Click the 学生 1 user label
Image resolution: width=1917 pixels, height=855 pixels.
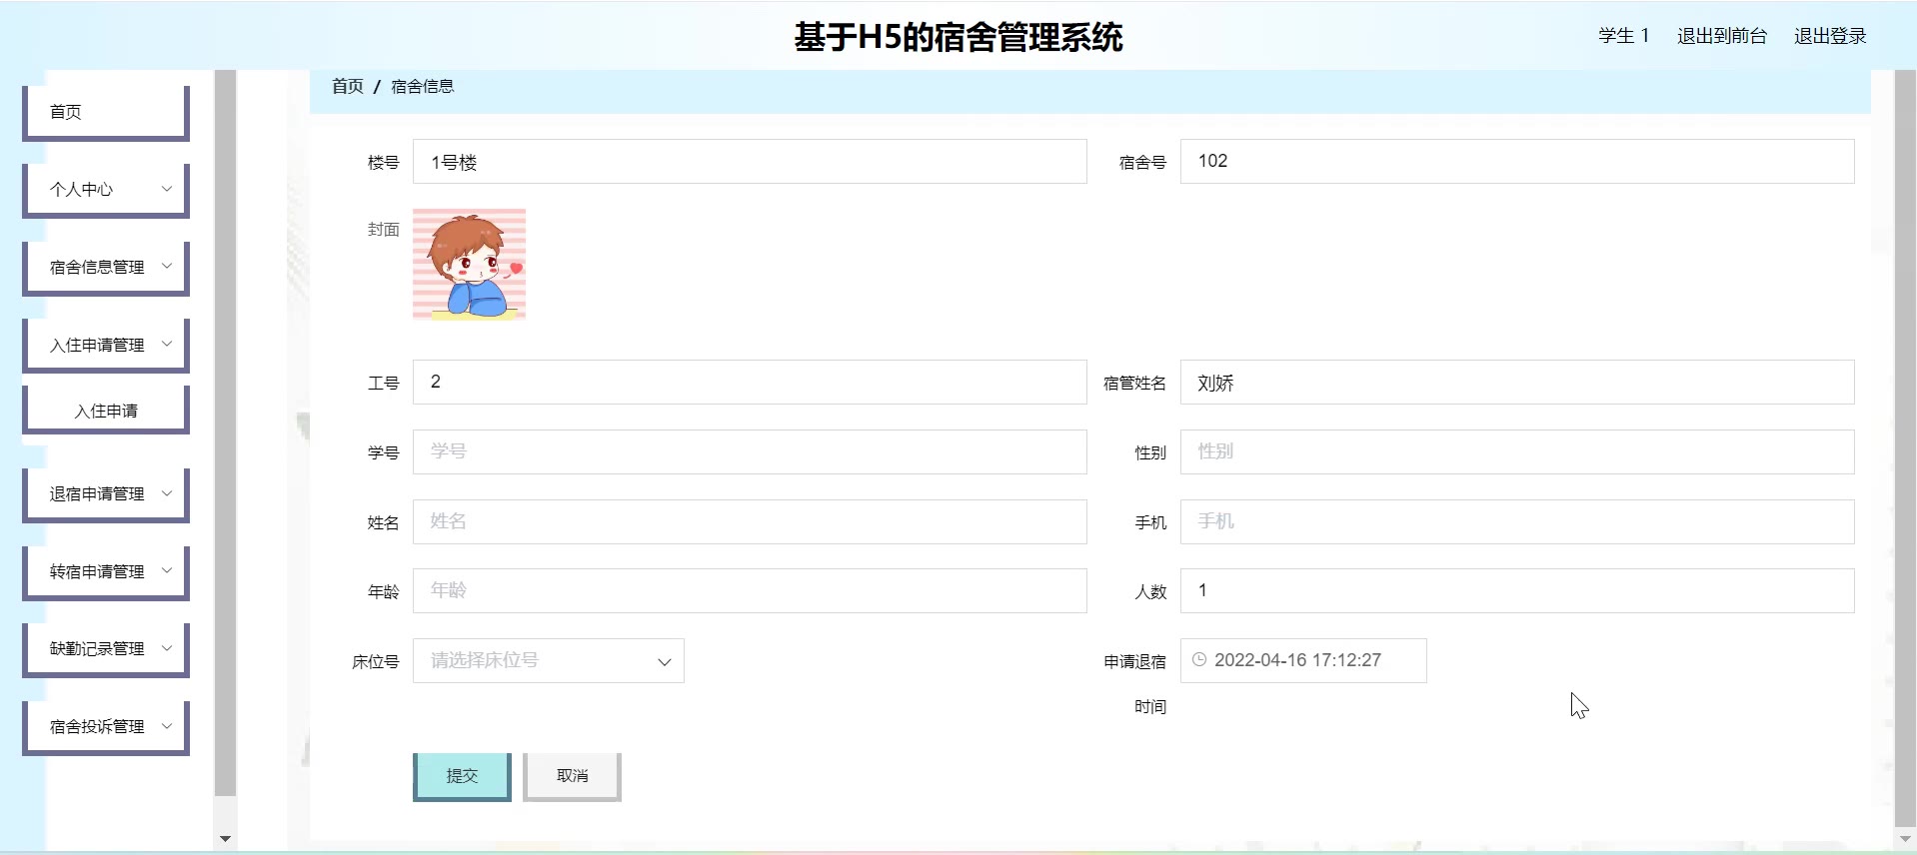click(1623, 36)
